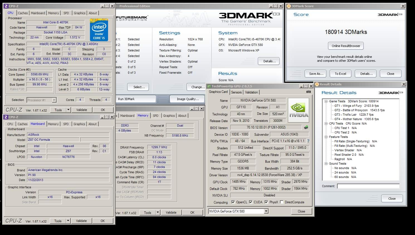Image resolution: width=415 pixels, height=235 pixels.
Task: Click the Close button in GPU-Z
Action: click(x=301, y=211)
